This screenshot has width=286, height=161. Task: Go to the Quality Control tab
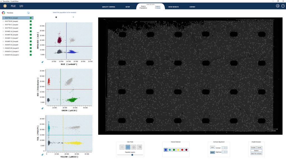coord(108,7)
